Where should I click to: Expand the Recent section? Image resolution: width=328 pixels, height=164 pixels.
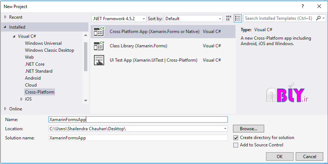pos(6,17)
